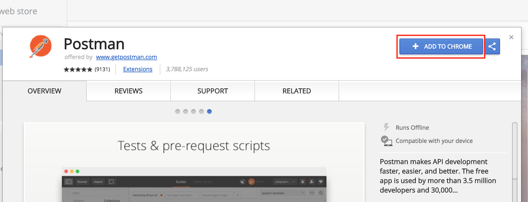Click the Postman orange logo icon

click(x=40, y=46)
